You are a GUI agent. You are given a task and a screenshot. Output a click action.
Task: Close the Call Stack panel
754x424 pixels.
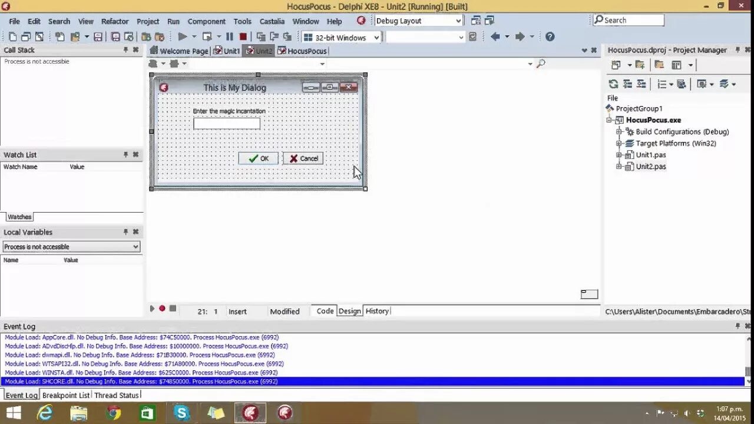(x=135, y=50)
